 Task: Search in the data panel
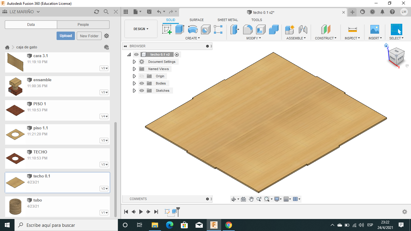pyautogui.click(x=106, y=12)
